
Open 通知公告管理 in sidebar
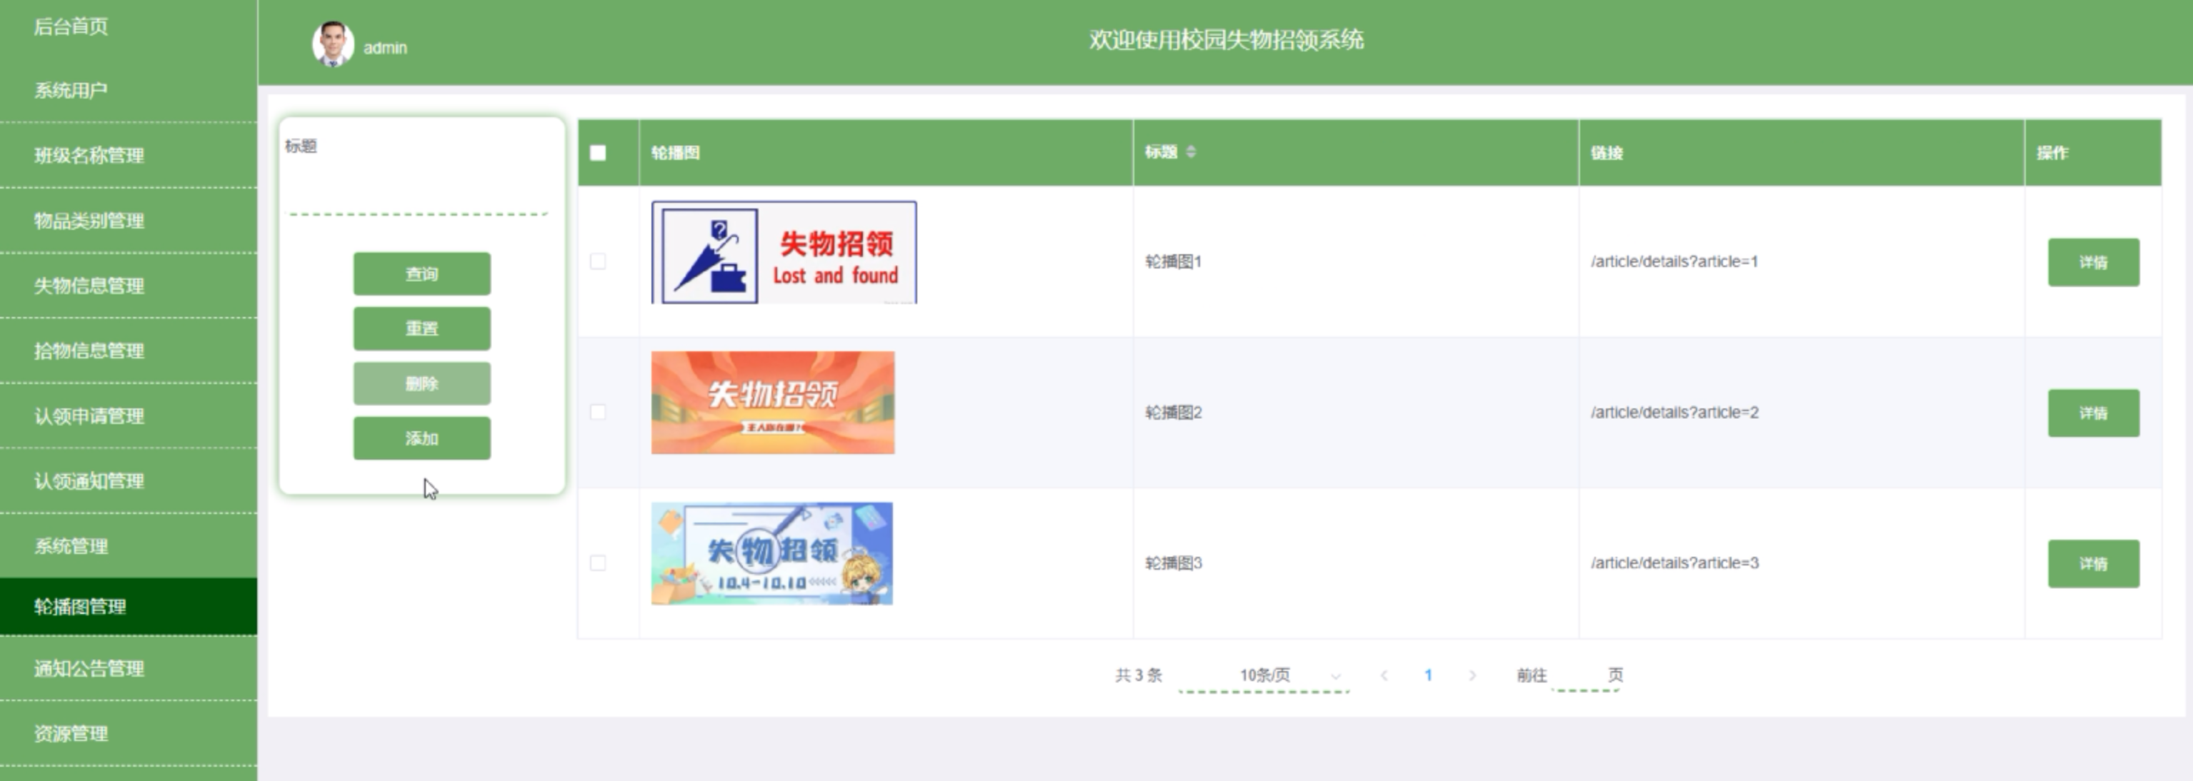[89, 669]
